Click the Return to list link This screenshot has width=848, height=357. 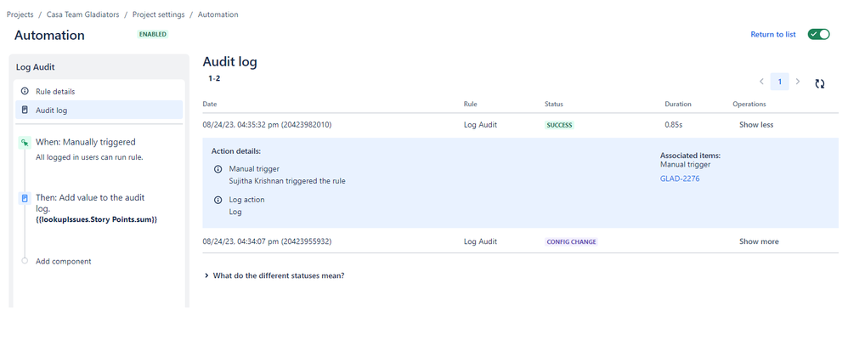(773, 34)
